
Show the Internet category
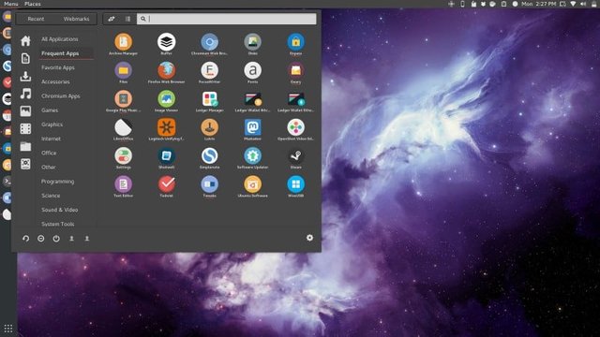(51, 139)
